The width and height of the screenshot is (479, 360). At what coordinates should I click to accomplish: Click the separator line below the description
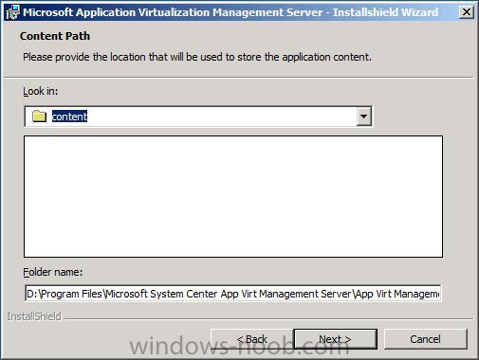click(239, 77)
